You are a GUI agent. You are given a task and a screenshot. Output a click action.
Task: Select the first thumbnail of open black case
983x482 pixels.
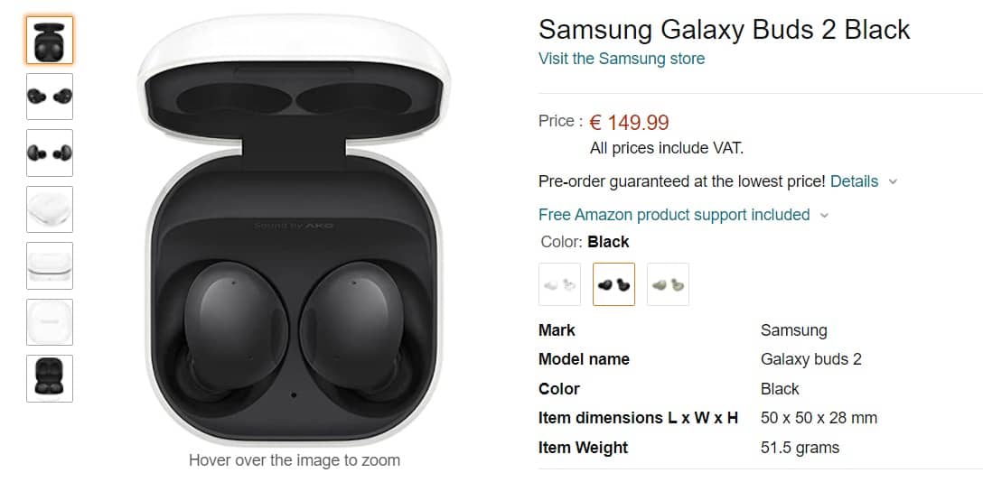point(50,40)
